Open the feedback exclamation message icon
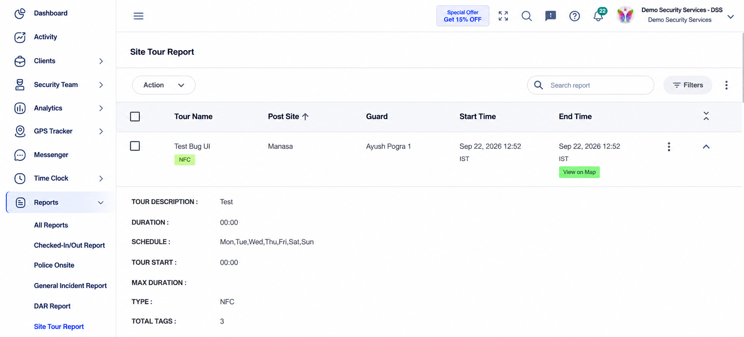The width and height of the screenshot is (744, 337). click(x=551, y=16)
